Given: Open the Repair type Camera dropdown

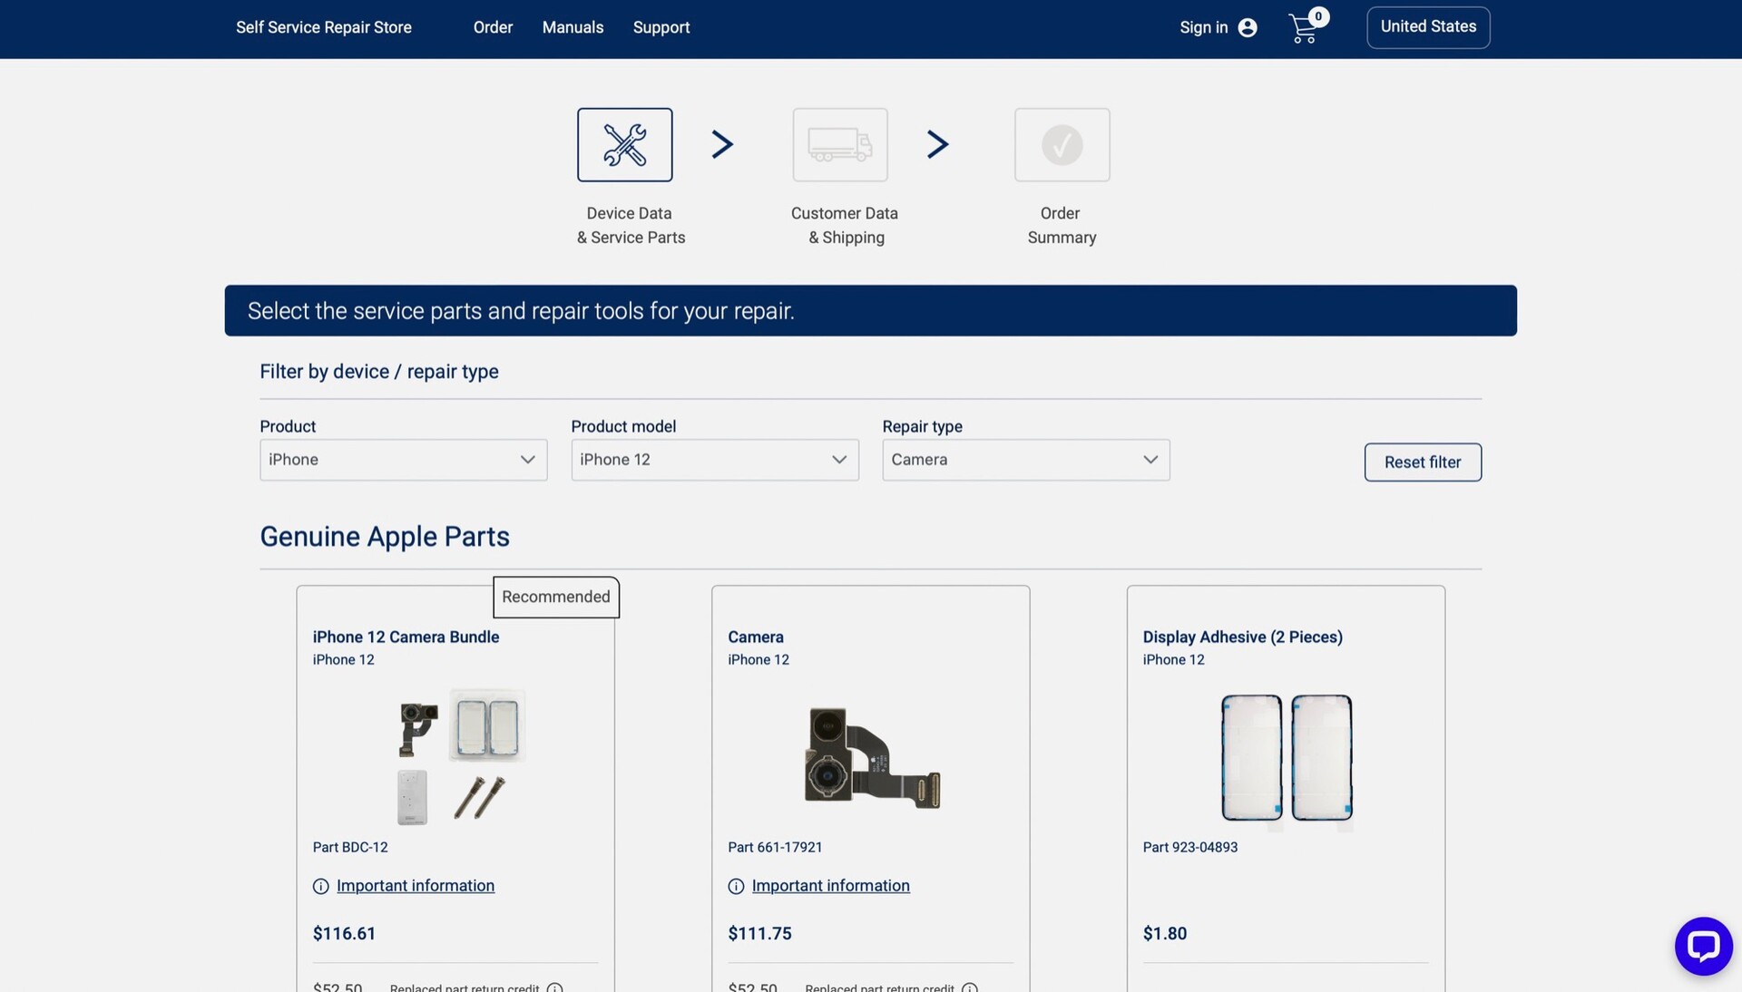Looking at the screenshot, I should coord(1025,460).
